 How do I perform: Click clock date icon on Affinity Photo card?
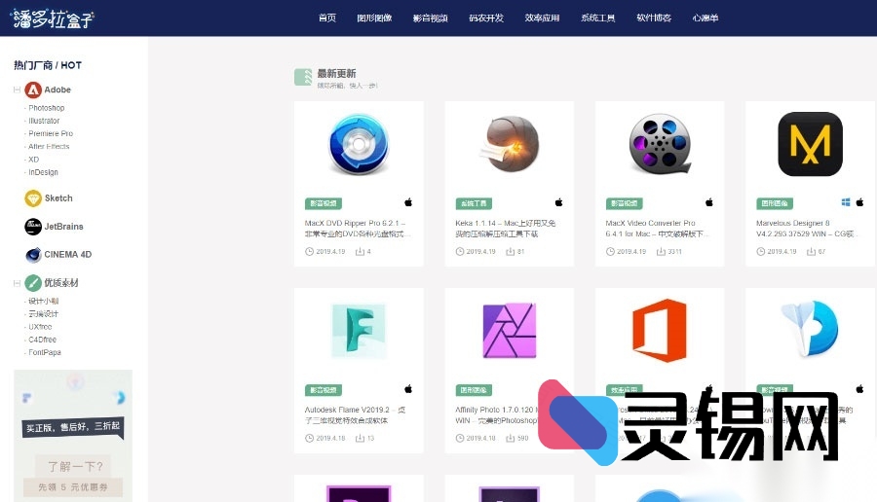click(460, 439)
